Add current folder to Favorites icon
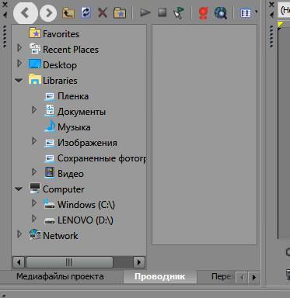 pyautogui.click(x=120, y=12)
